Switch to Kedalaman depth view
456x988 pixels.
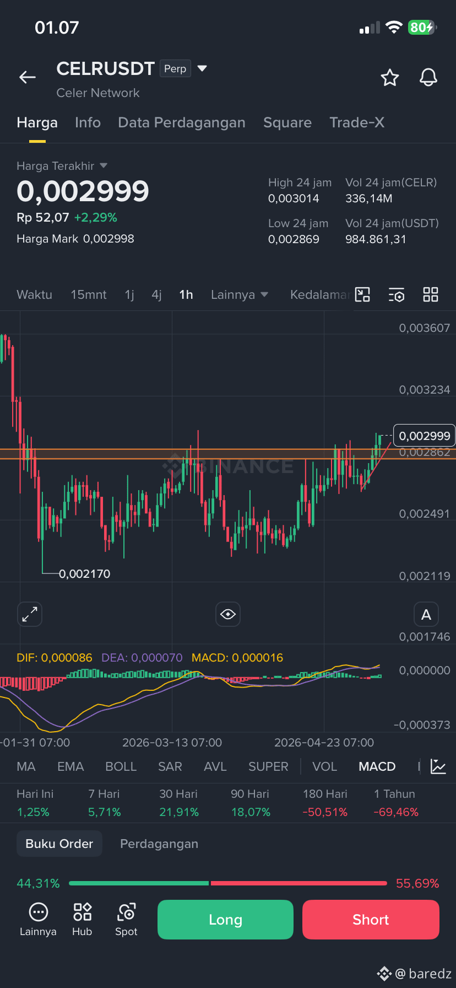(x=321, y=295)
